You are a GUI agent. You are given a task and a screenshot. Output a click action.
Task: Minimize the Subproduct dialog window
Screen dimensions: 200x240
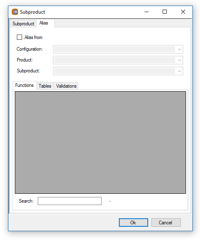click(147, 12)
